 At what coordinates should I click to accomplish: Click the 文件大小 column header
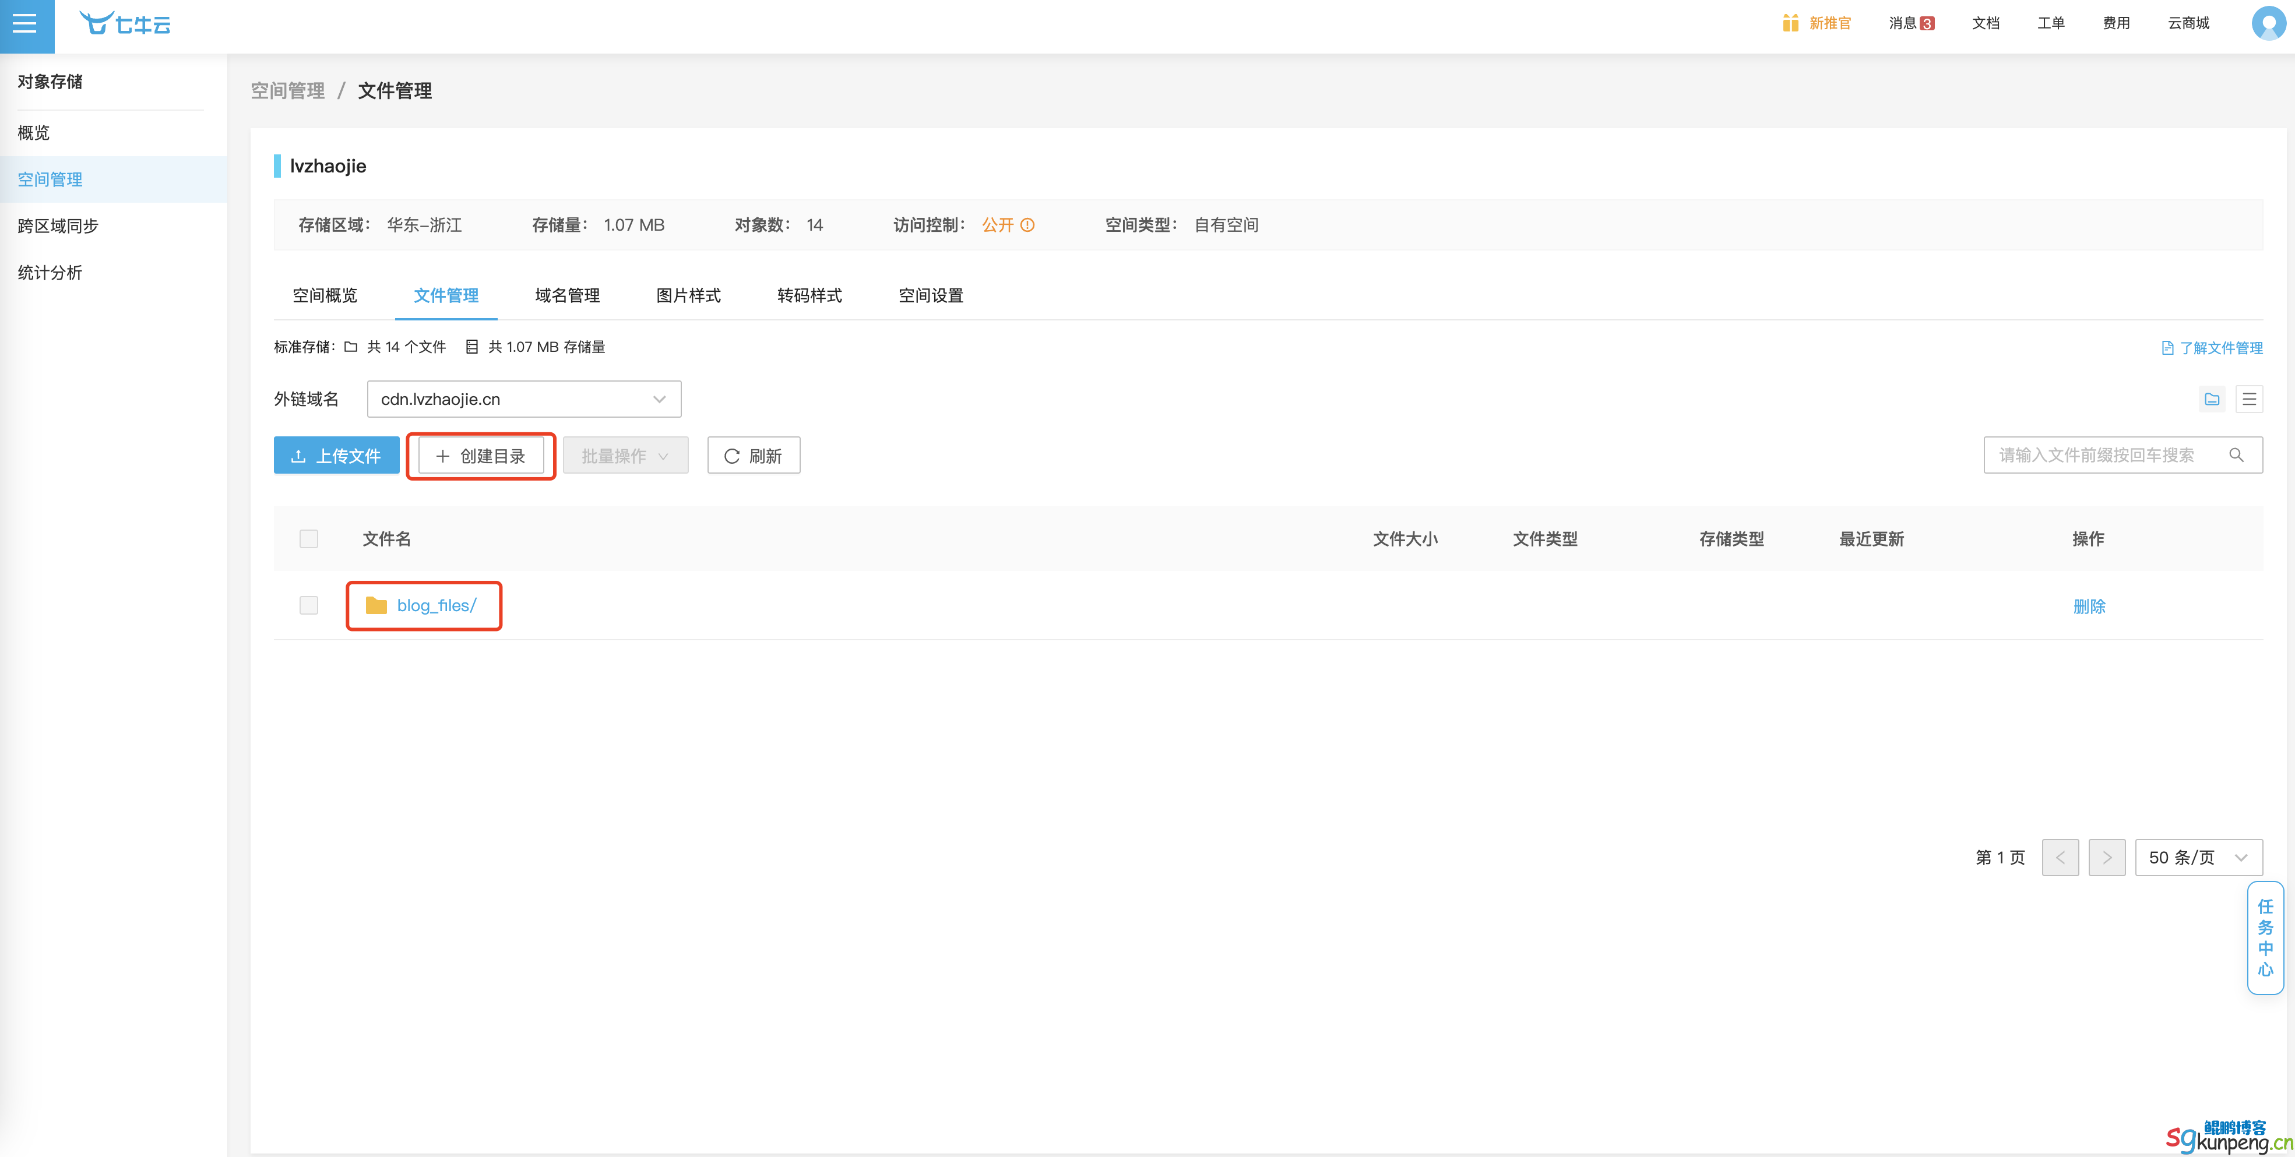point(1405,539)
